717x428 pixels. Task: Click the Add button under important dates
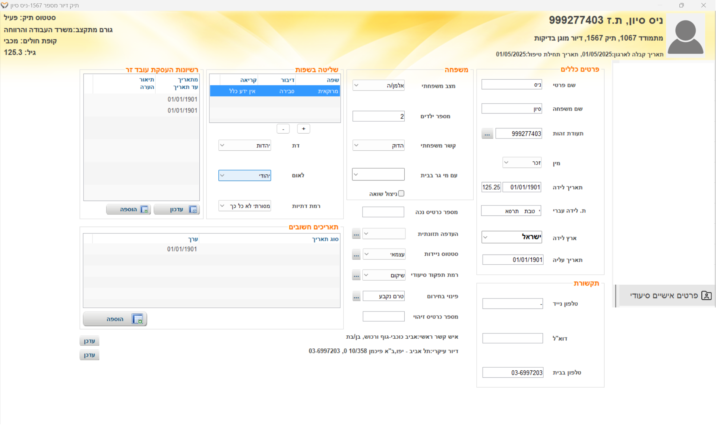[115, 319]
